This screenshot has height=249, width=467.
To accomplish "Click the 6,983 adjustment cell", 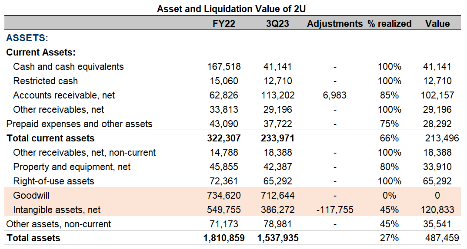I will pos(335,95).
